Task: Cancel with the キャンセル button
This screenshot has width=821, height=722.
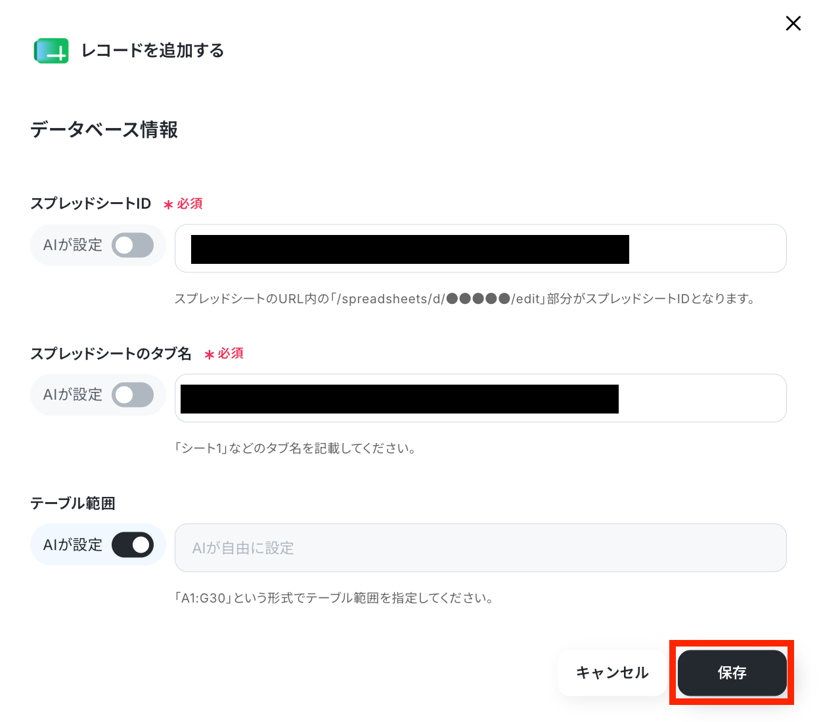Action: [x=612, y=673]
